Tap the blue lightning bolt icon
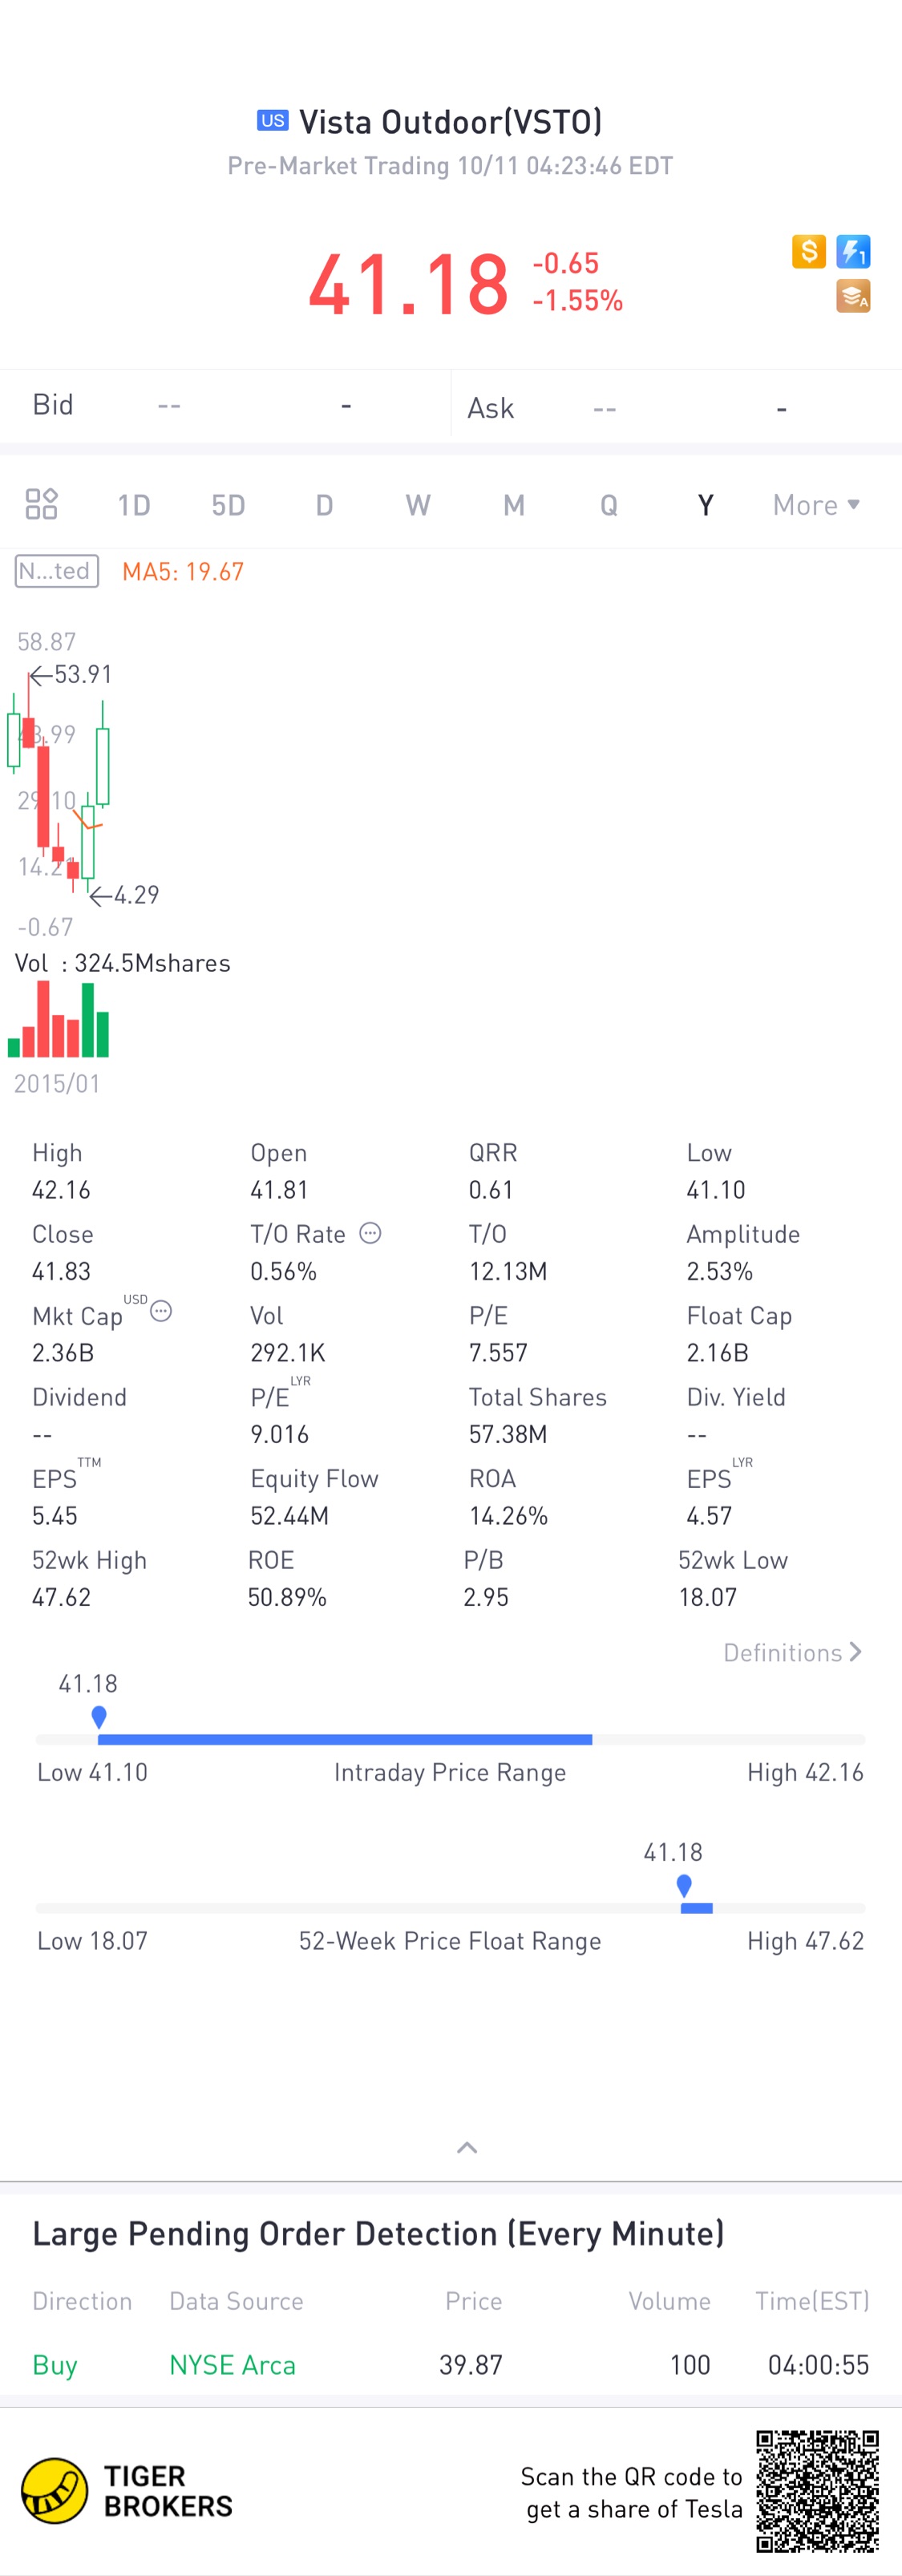 tap(853, 251)
